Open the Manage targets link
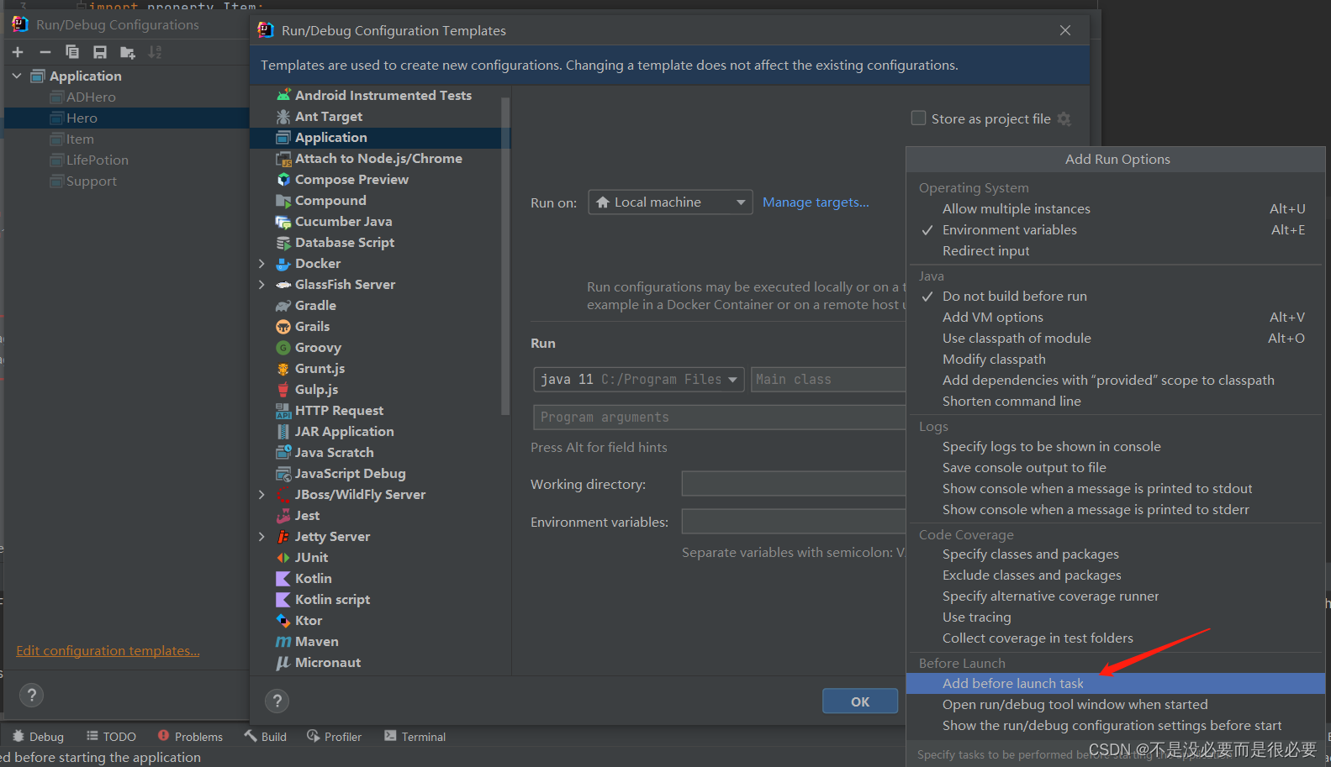 pyautogui.click(x=816, y=202)
